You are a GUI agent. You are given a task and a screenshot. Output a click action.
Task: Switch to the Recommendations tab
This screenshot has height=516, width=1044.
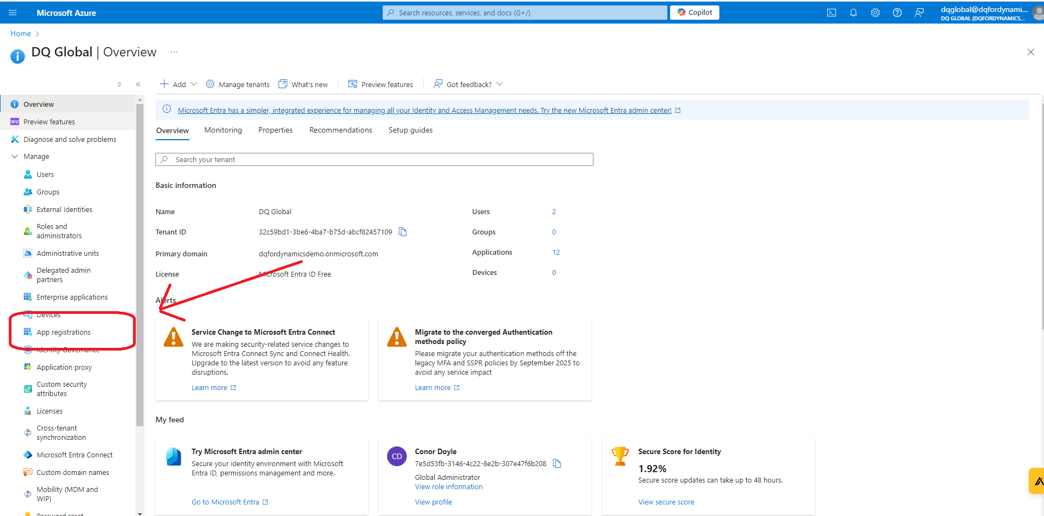point(341,130)
